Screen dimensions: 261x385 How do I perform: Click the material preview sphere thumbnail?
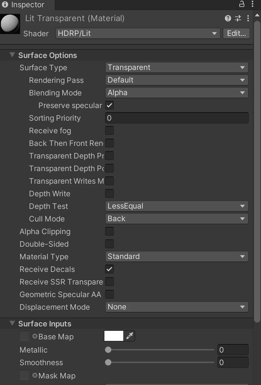pos(10,24)
